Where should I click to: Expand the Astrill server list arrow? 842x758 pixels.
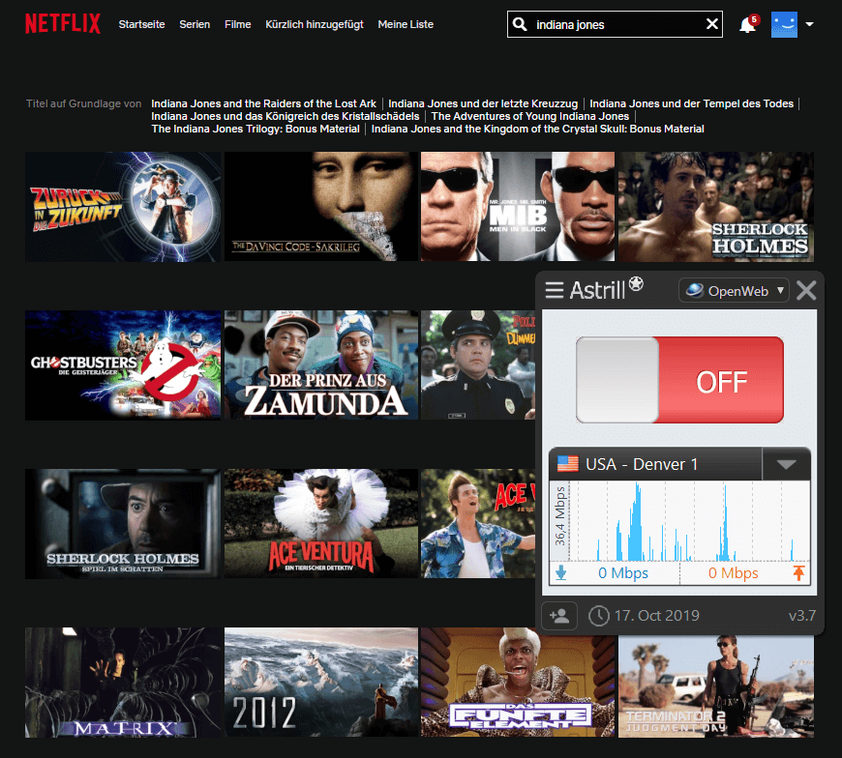point(786,464)
